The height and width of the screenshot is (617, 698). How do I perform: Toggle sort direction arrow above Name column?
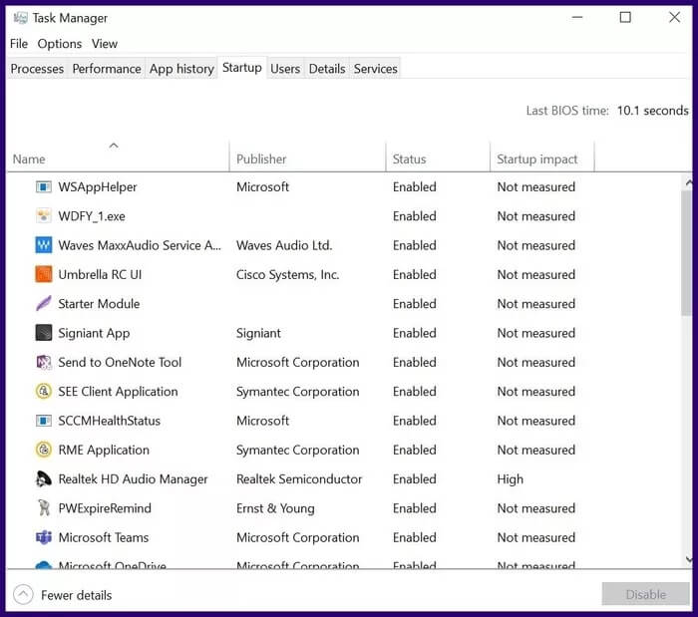[114, 146]
